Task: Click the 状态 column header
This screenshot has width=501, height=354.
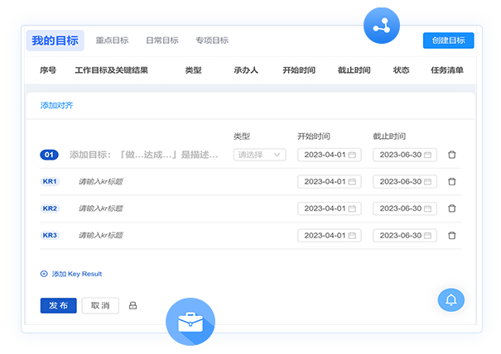Action: coord(401,70)
